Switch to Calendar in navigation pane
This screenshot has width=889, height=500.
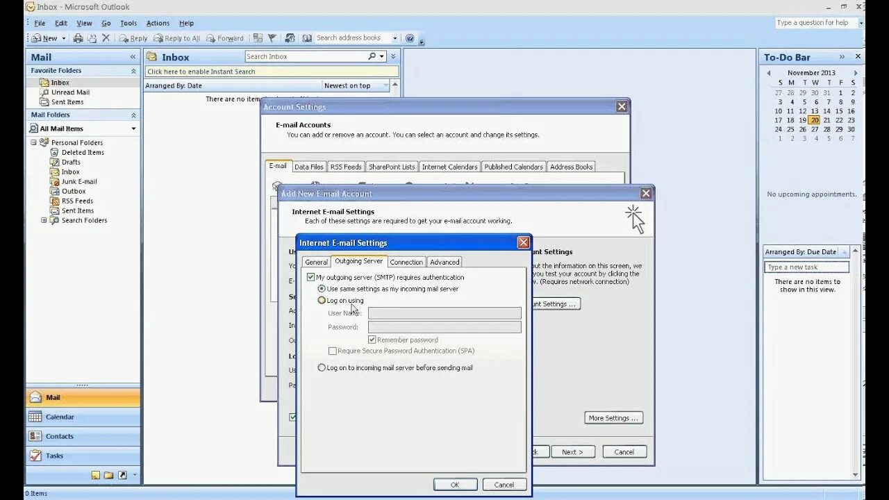83,417
